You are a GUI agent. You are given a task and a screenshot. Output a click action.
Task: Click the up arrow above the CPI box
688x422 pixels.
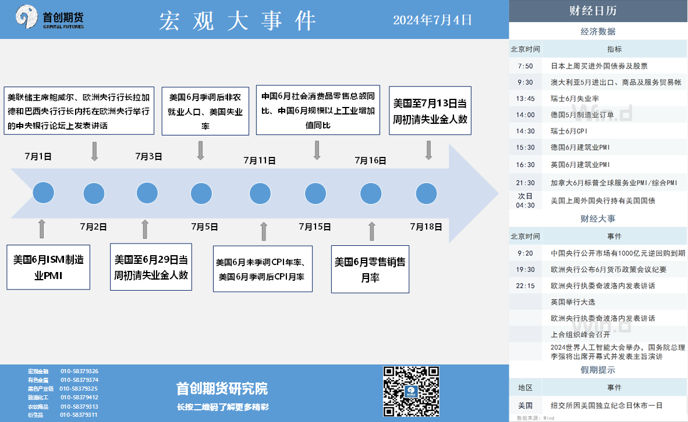pyautogui.click(x=264, y=231)
